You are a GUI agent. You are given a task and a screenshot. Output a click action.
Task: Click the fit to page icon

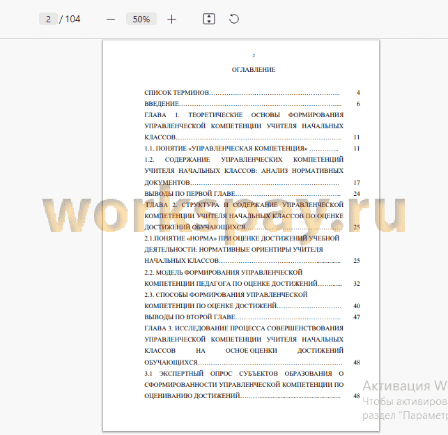209,19
